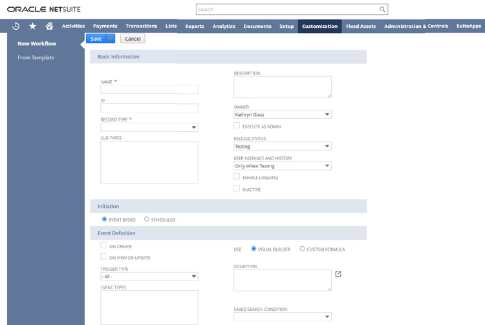Image resolution: width=485 pixels, height=325 pixels.
Task: Click into the Name field
Action: tap(149, 90)
